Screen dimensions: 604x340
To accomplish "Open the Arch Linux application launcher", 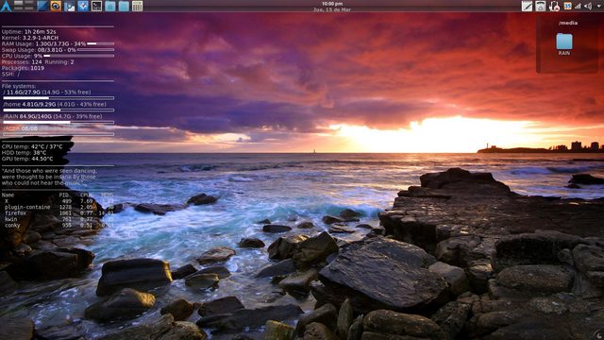I will pos(7,6).
